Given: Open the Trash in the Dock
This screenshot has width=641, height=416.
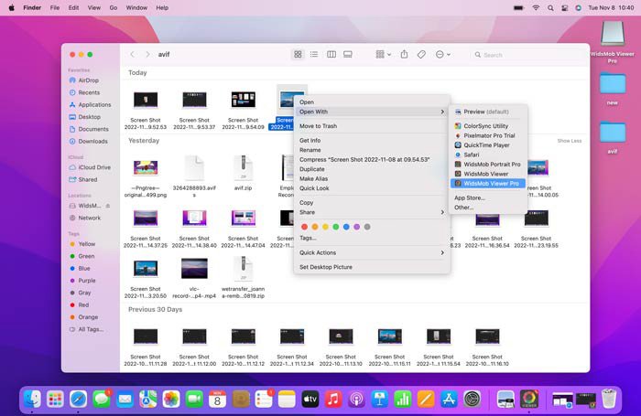Looking at the screenshot, I should point(609,399).
